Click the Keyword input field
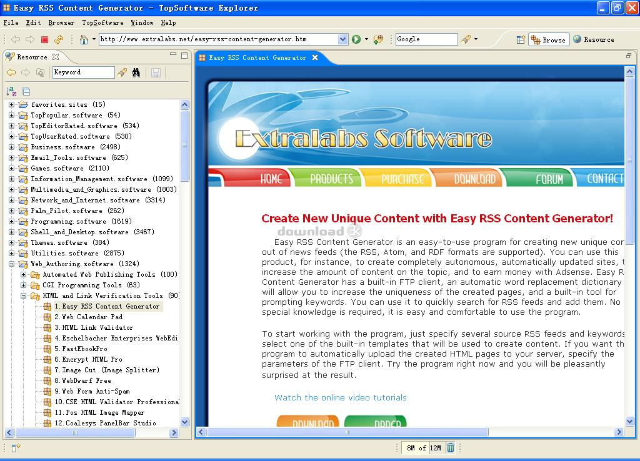 coord(83,72)
